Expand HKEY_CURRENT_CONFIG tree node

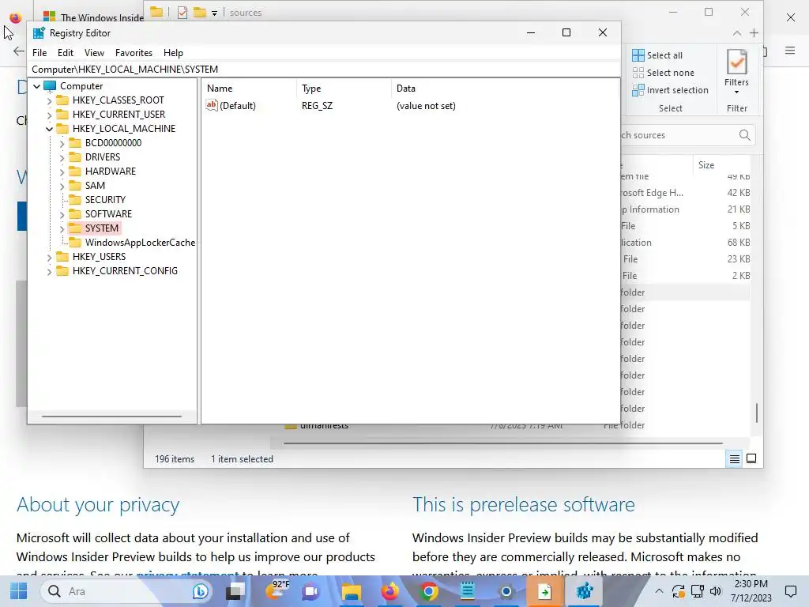50,272
